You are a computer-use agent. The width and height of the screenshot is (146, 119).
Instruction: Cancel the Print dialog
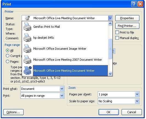pos(131,112)
